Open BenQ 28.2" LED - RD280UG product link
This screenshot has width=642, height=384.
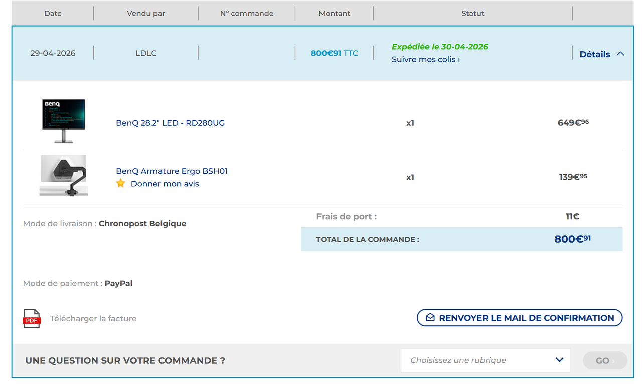[171, 123]
